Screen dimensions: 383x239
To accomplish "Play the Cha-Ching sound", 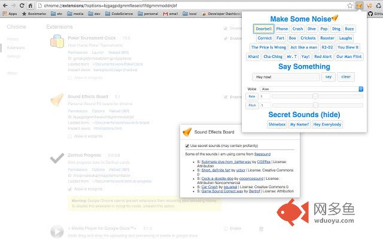I will coord(273,57).
